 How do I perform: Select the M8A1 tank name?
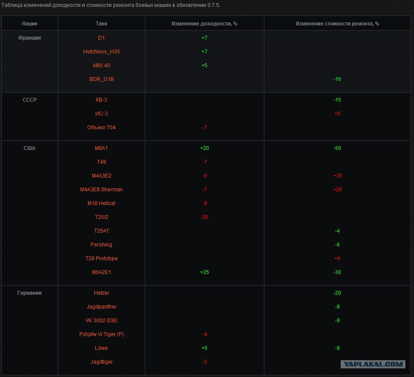pos(101,148)
